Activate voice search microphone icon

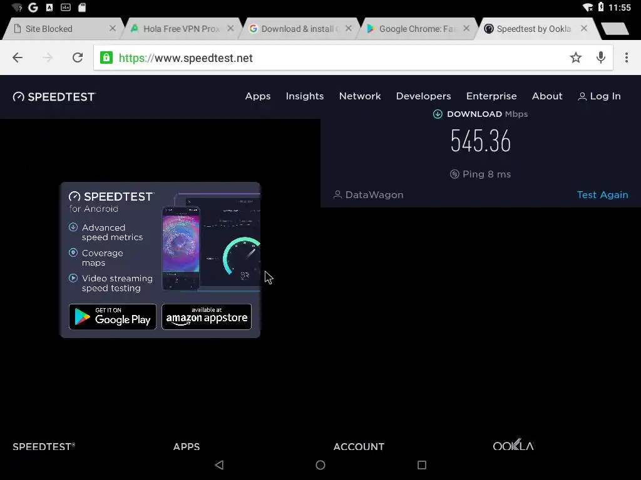[x=600, y=57]
